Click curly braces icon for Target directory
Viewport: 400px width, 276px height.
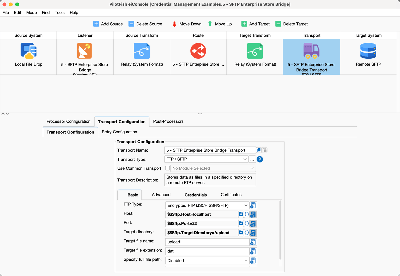[247, 233]
